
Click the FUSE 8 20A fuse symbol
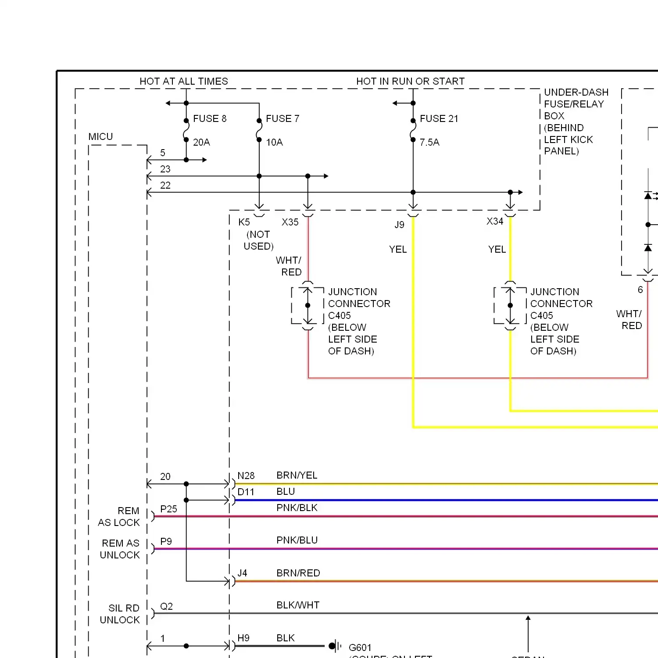pos(186,130)
